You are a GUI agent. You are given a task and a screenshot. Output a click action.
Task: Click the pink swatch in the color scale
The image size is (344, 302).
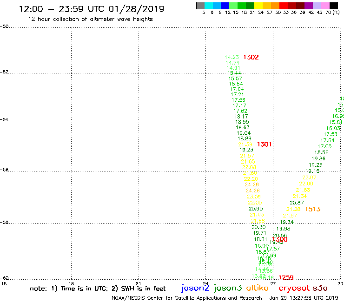click(325, 6)
